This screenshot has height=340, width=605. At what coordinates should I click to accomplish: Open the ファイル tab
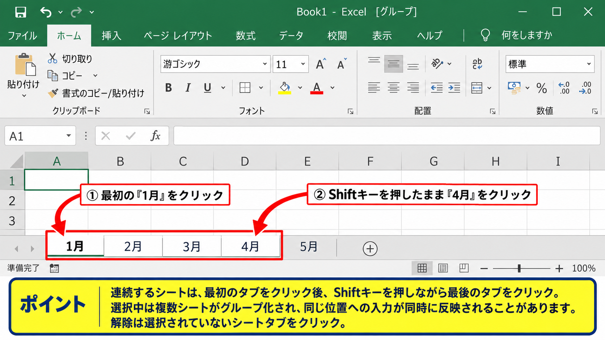point(22,35)
